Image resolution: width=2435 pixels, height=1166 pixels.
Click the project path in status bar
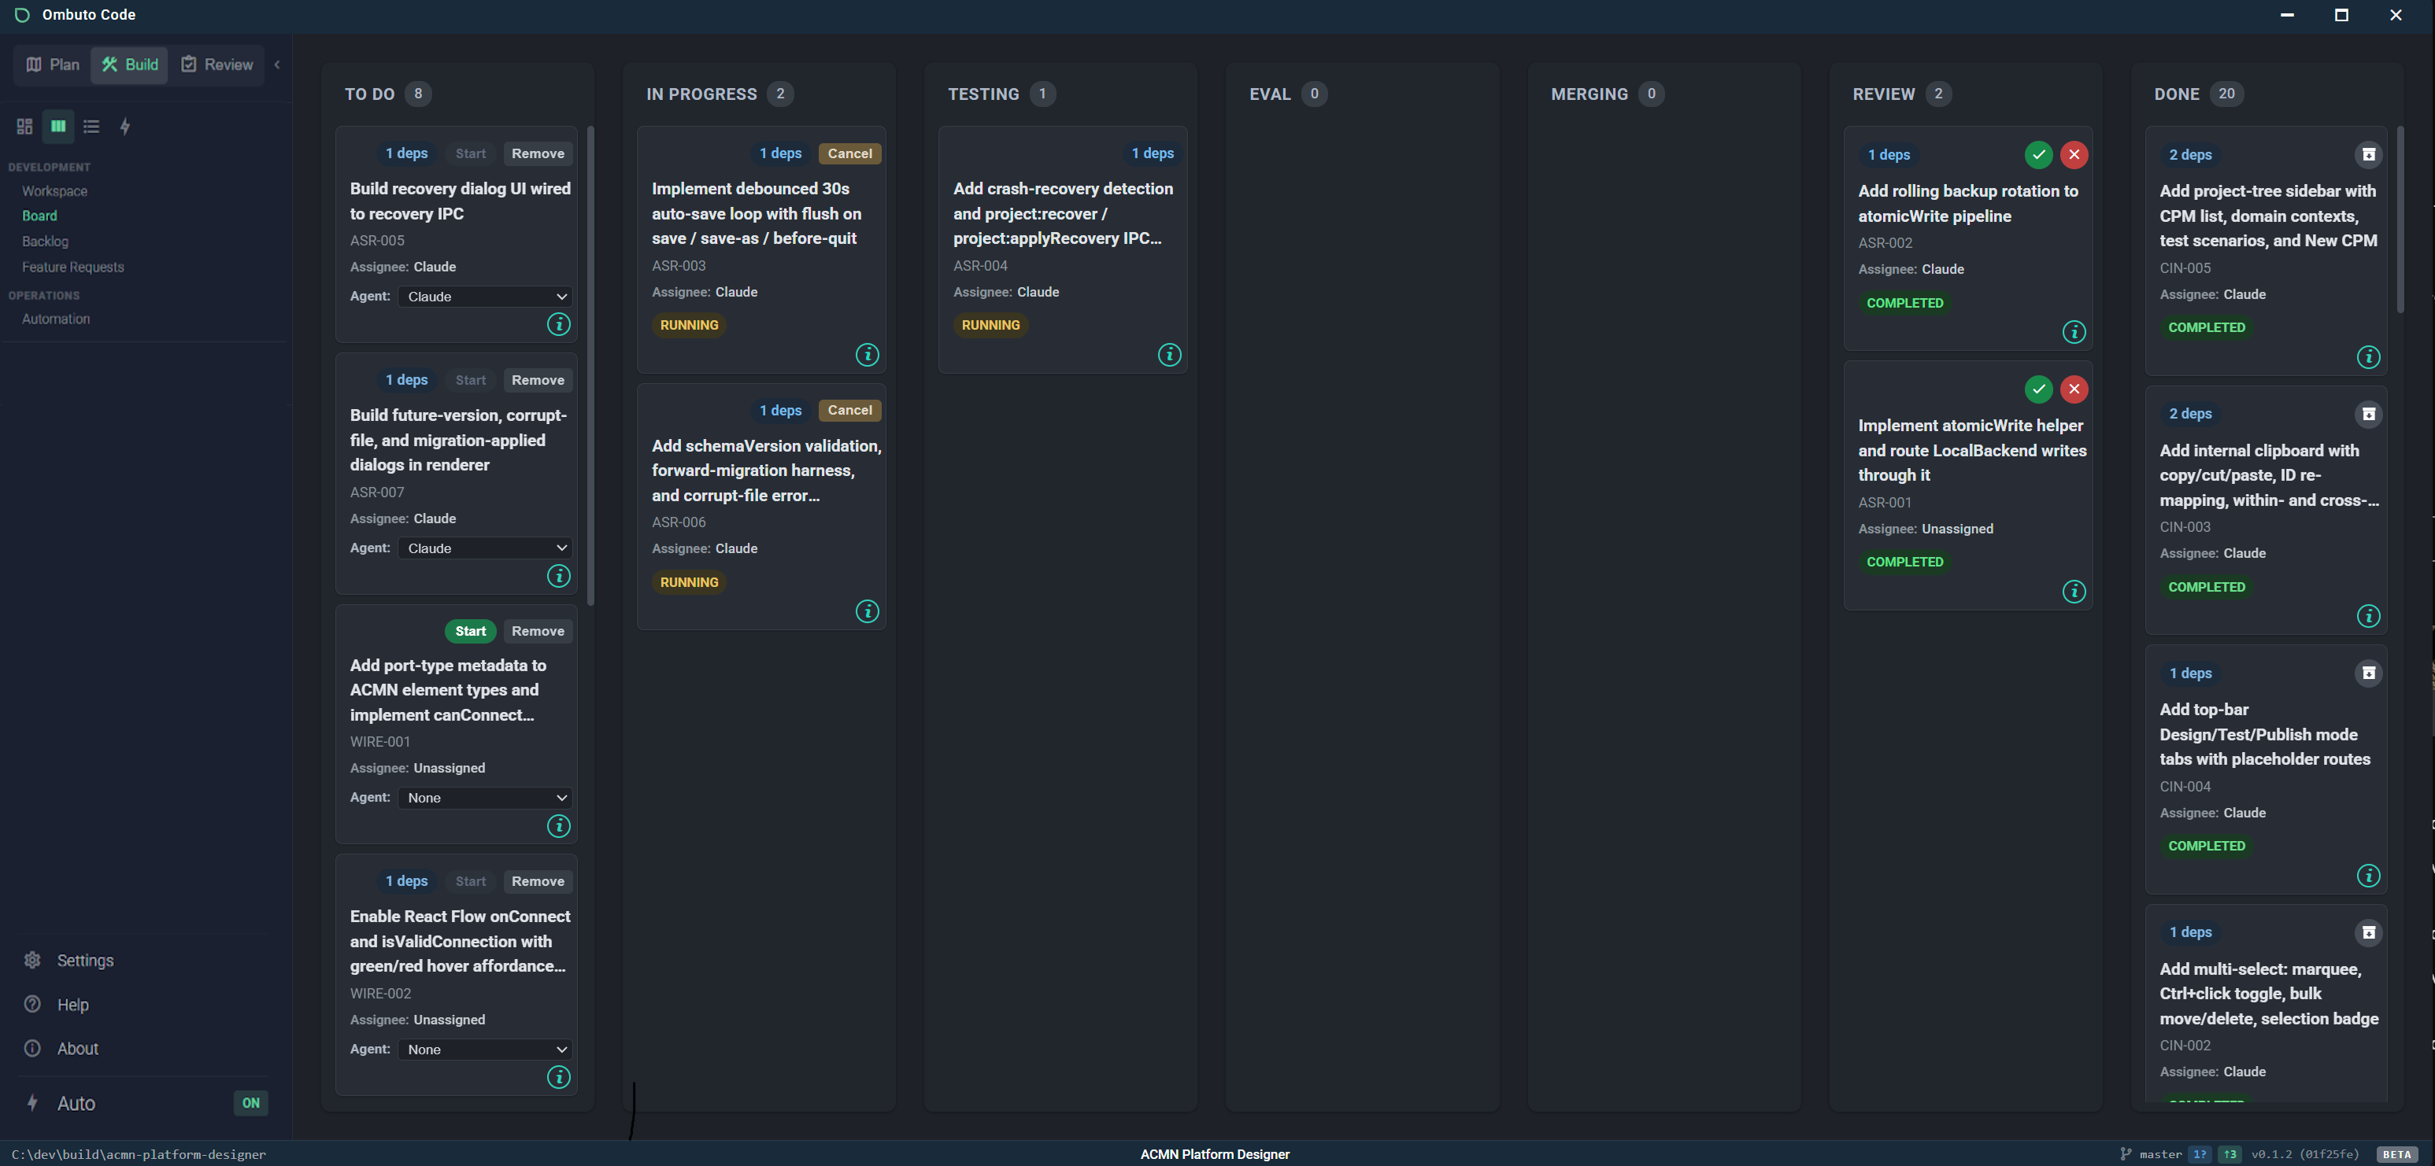pyautogui.click(x=139, y=1153)
